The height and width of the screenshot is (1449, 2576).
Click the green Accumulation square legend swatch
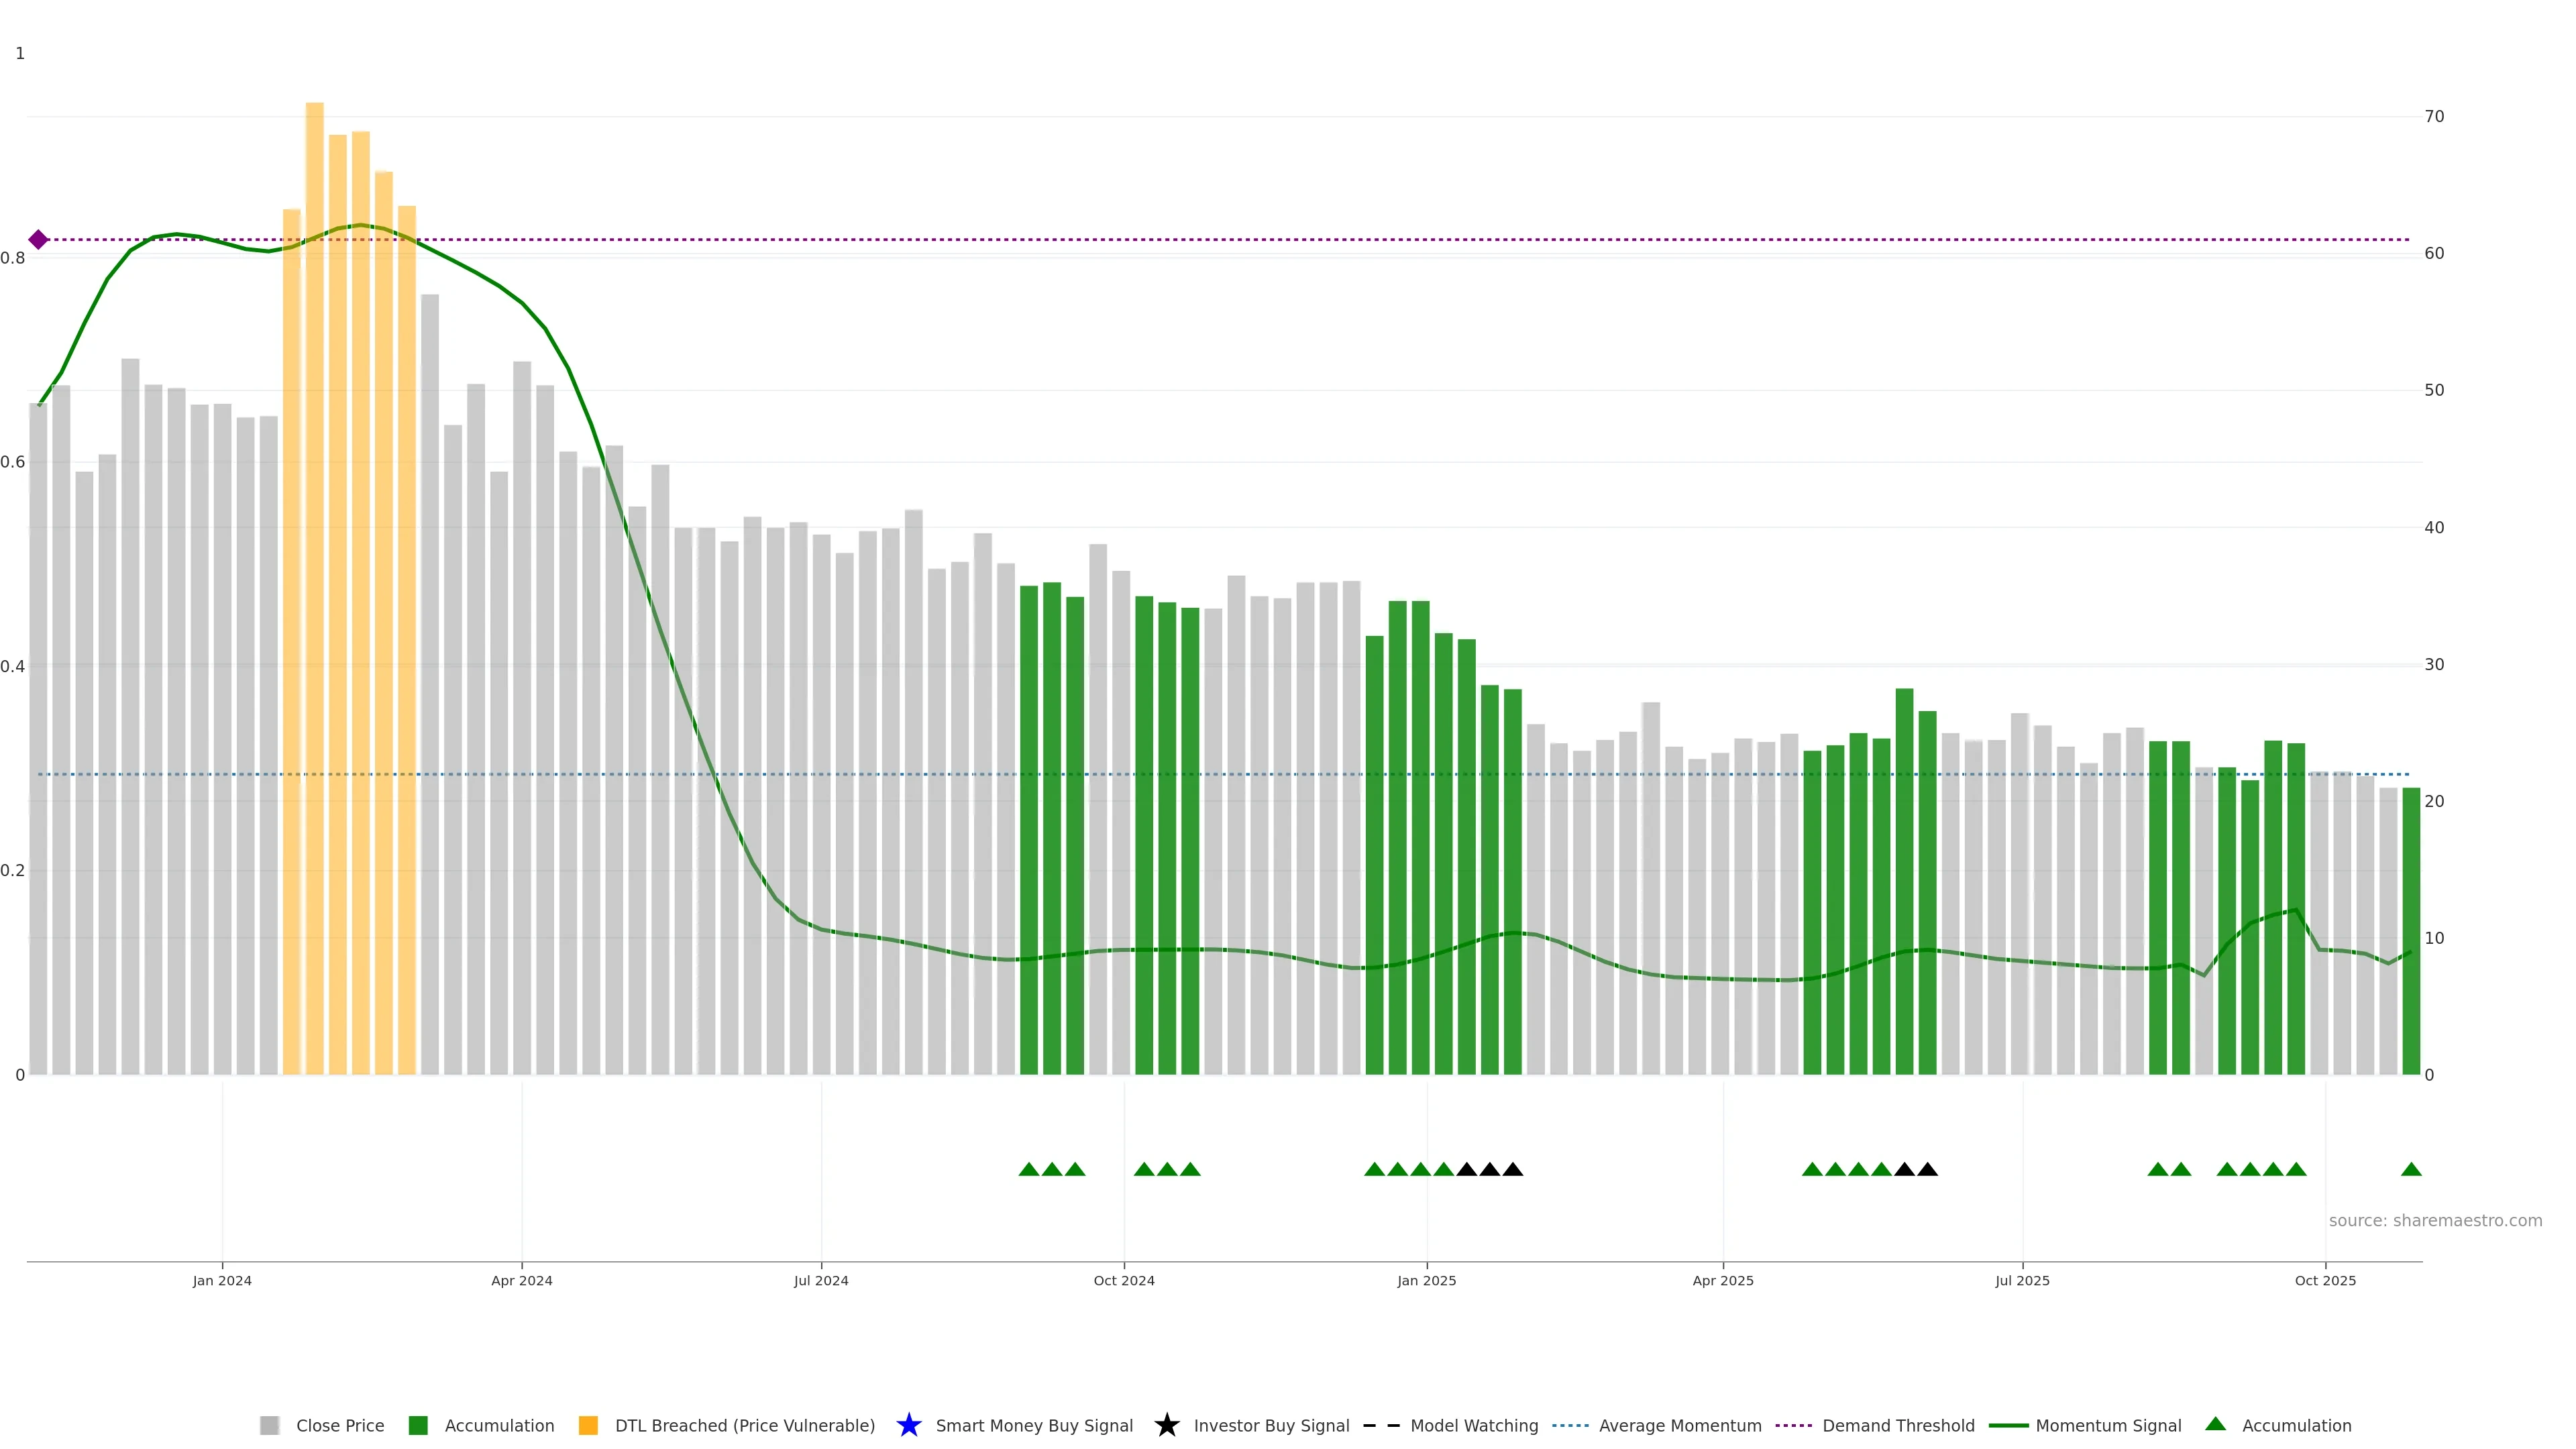(418, 1425)
